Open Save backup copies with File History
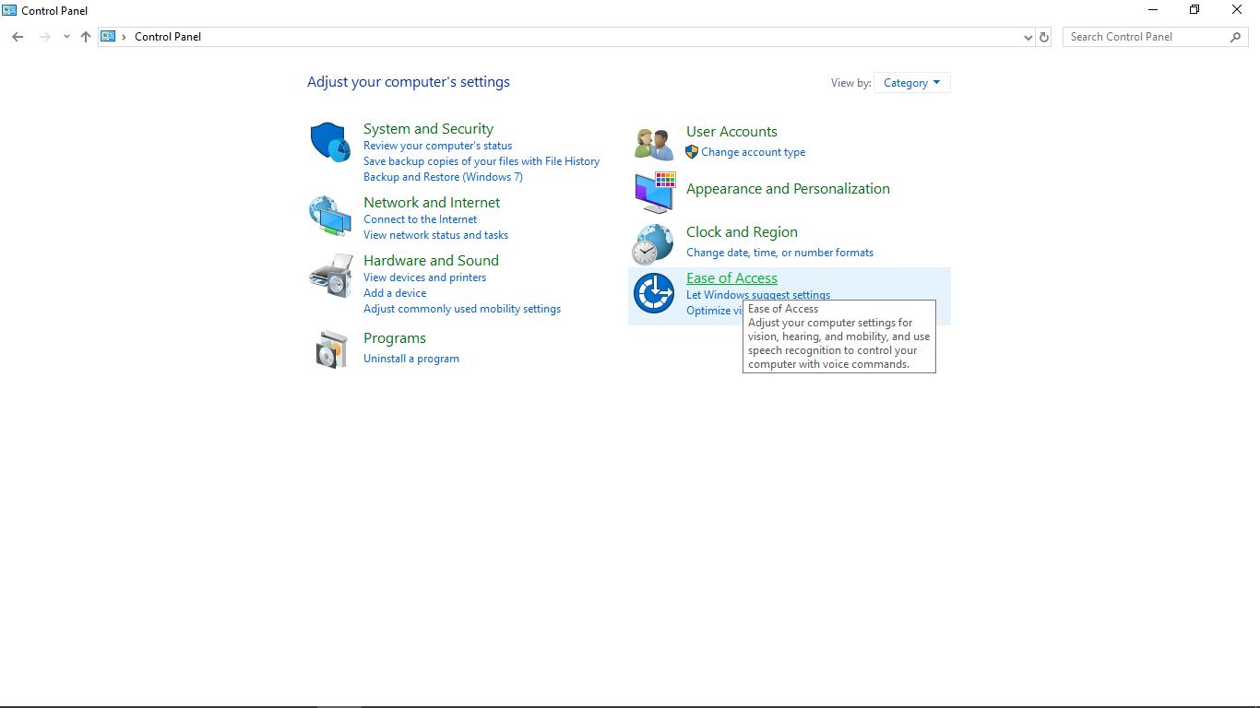The image size is (1260, 708). (x=481, y=161)
